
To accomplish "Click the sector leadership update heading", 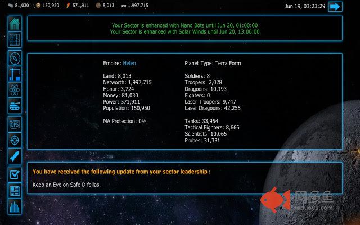I will coord(121,172).
